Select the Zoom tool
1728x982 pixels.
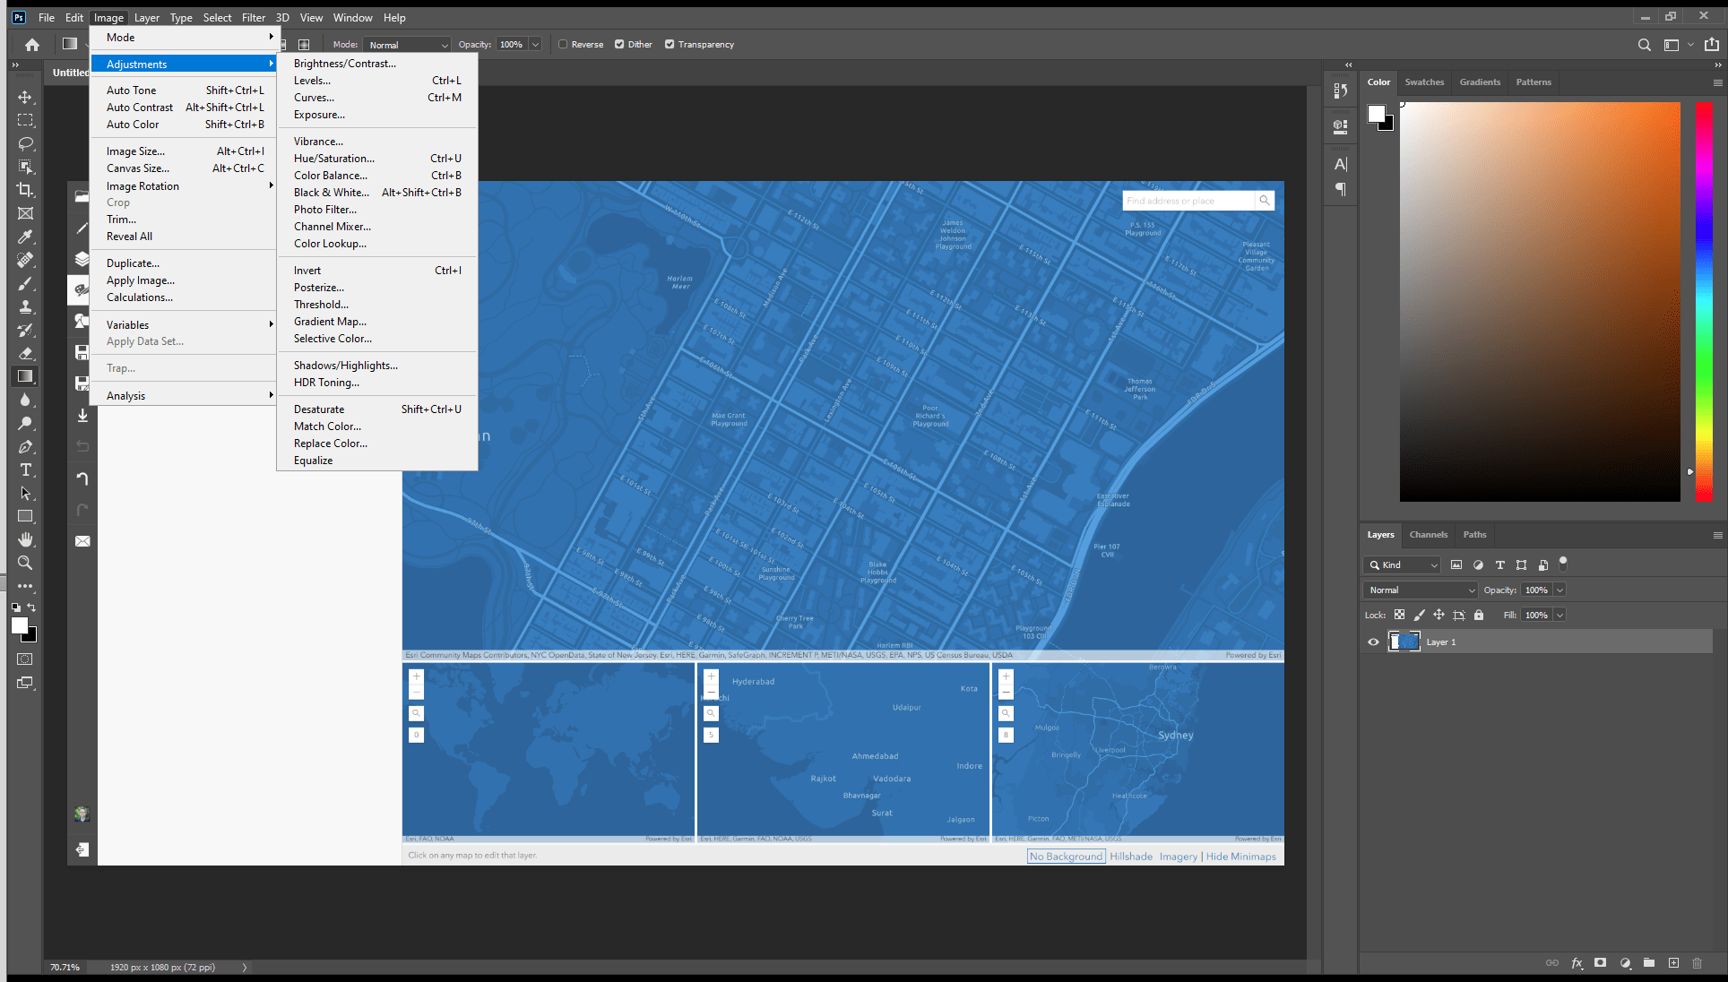pos(25,563)
